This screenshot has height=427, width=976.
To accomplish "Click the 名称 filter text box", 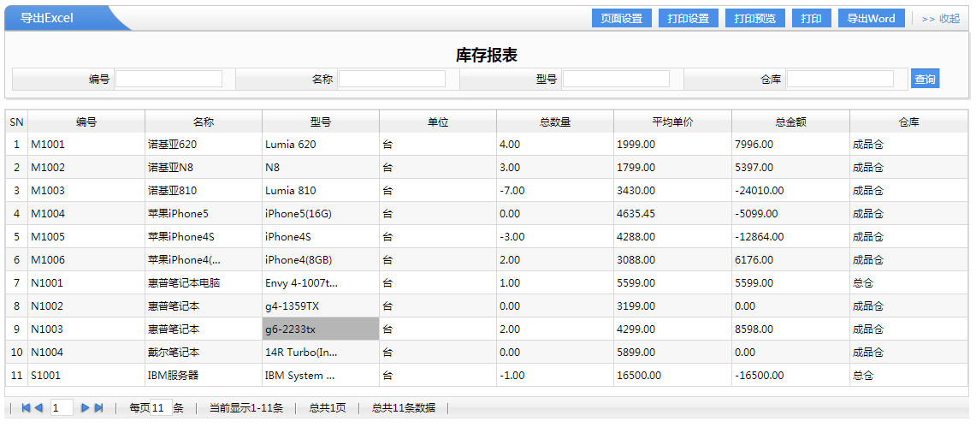I will (x=392, y=79).
